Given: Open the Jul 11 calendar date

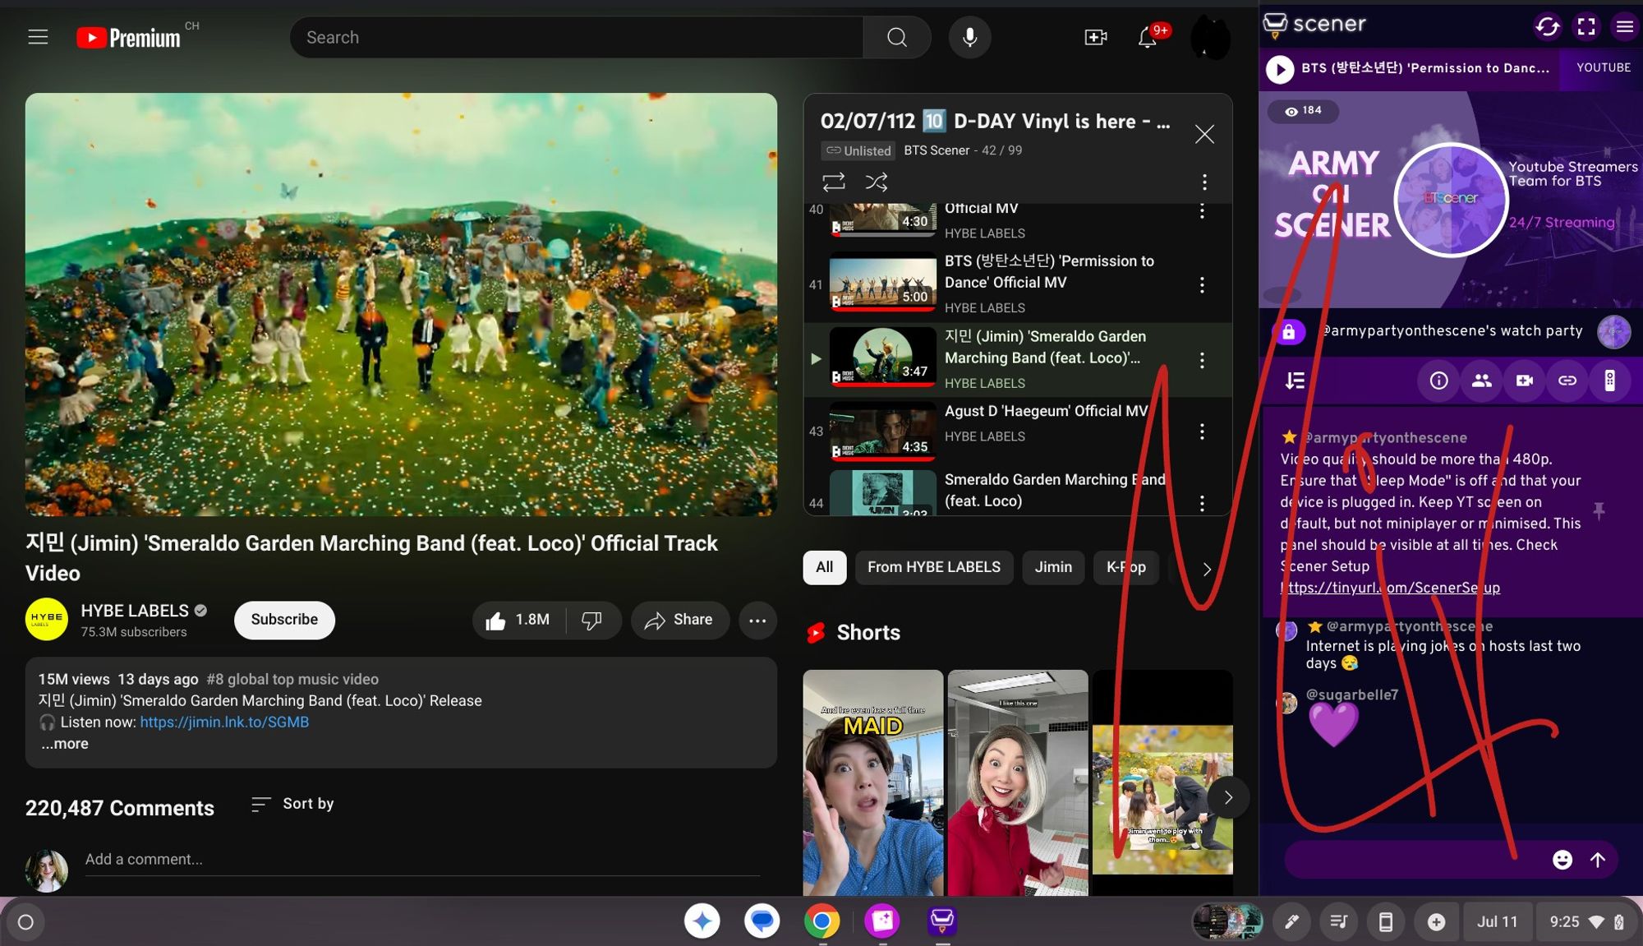Looking at the screenshot, I should (1497, 922).
